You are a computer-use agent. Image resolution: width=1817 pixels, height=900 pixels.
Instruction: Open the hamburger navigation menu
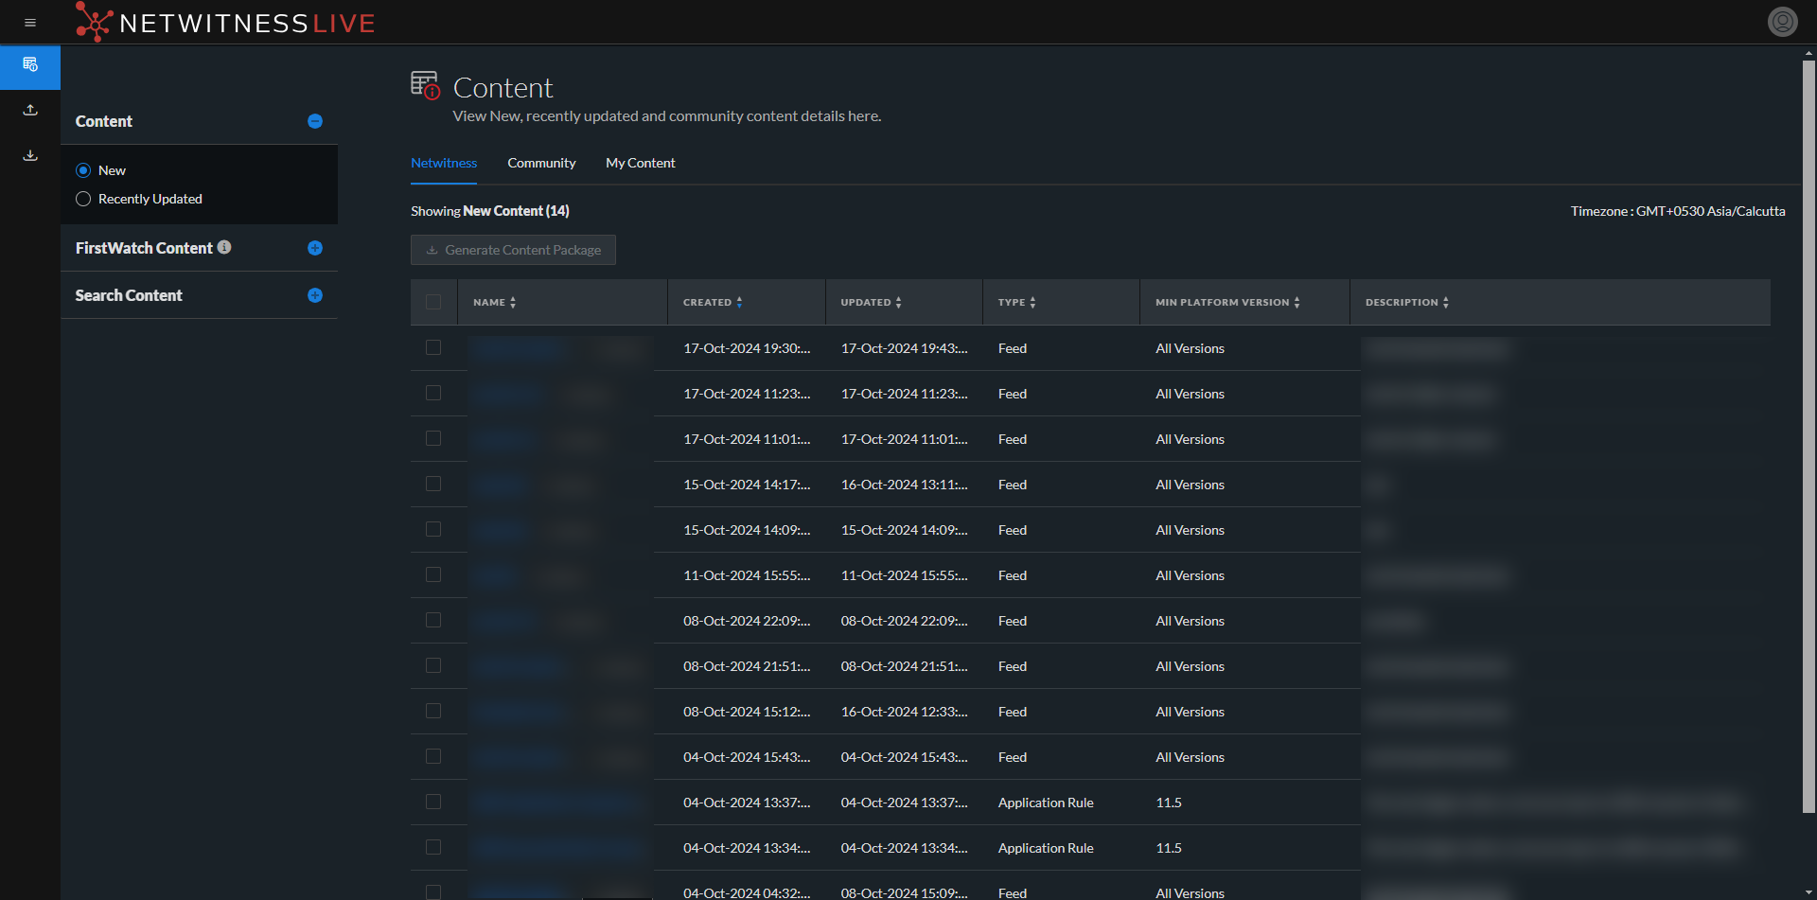(29, 22)
